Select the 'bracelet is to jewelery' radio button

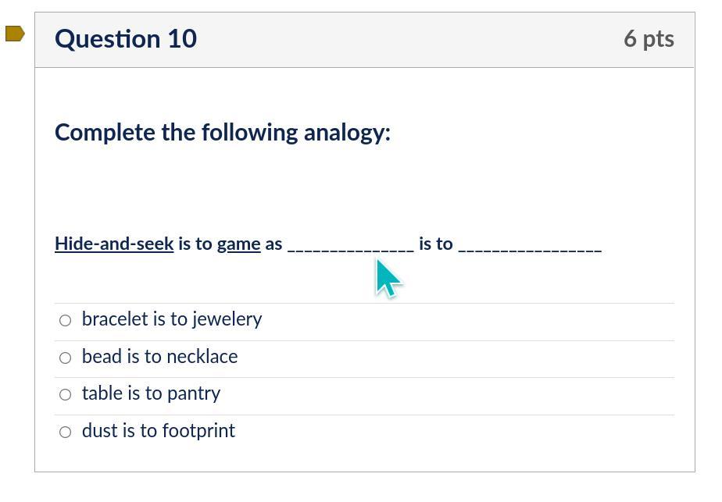[x=66, y=320]
